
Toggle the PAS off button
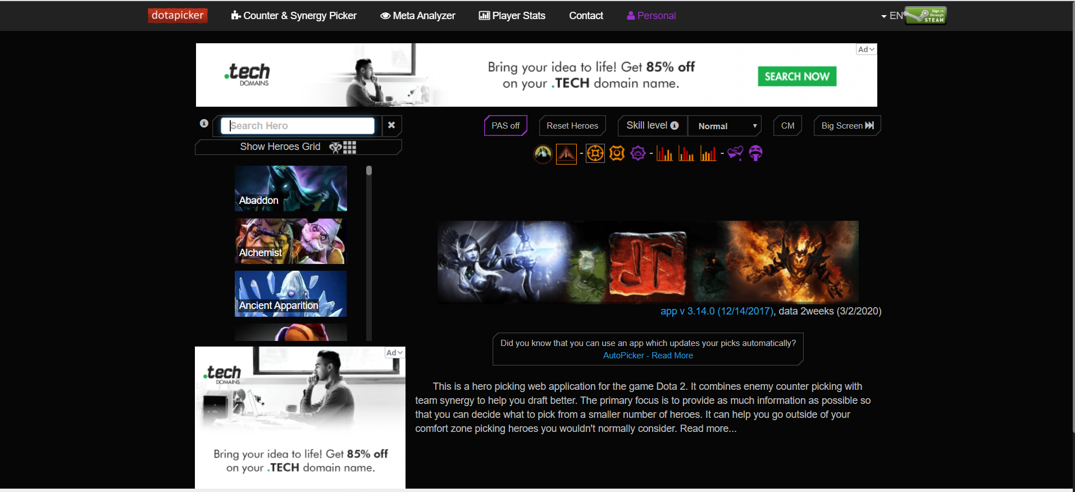pyautogui.click(x=505, y=126)
